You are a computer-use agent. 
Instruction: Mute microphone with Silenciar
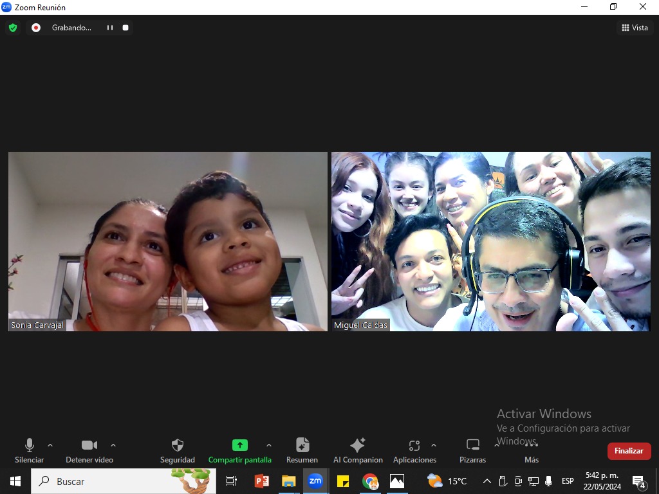pyautogui.click(x=30, y=450)
